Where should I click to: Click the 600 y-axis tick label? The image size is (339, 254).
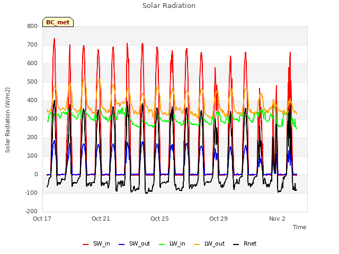(32, 63)
